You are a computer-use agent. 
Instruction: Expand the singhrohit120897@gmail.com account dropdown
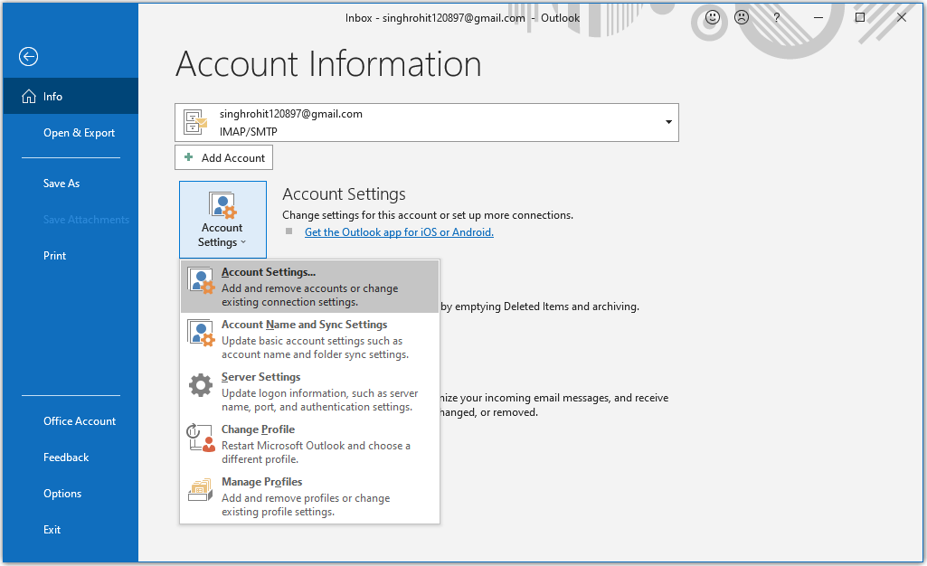[x=668, y=122]
